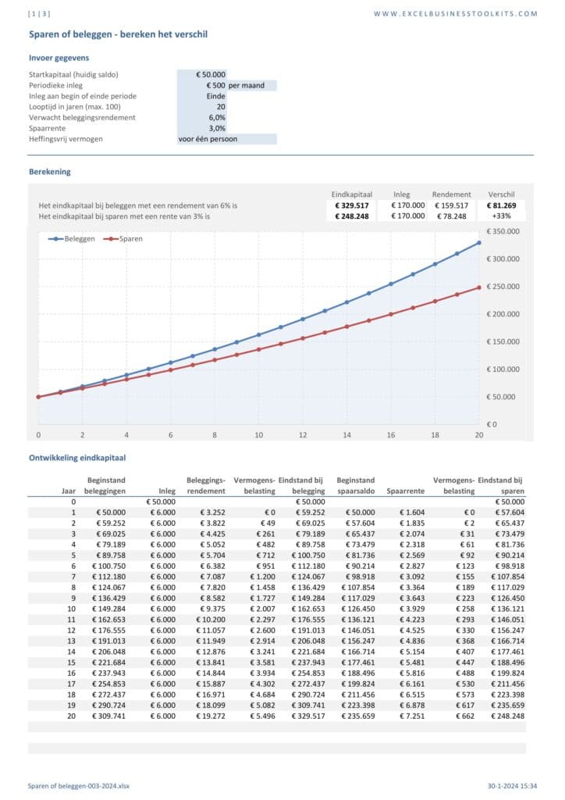The height and width of the screenshot is (800, 565).
Task: Select Beleggingsrendement cell € 3.252 in year 1
Action: 212,512
